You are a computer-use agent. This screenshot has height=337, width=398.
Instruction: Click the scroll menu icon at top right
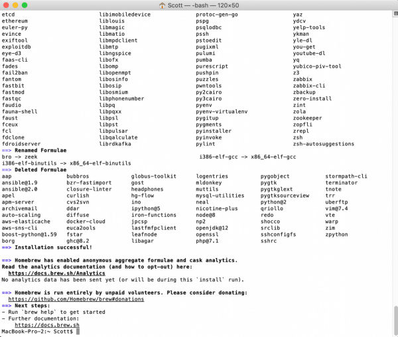396,13
